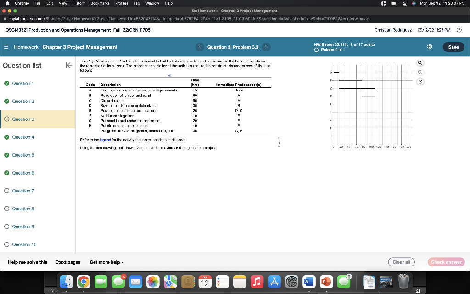Open Finder in the Dock
Viewport: 470px width, 294px height.
click(66, 282)
